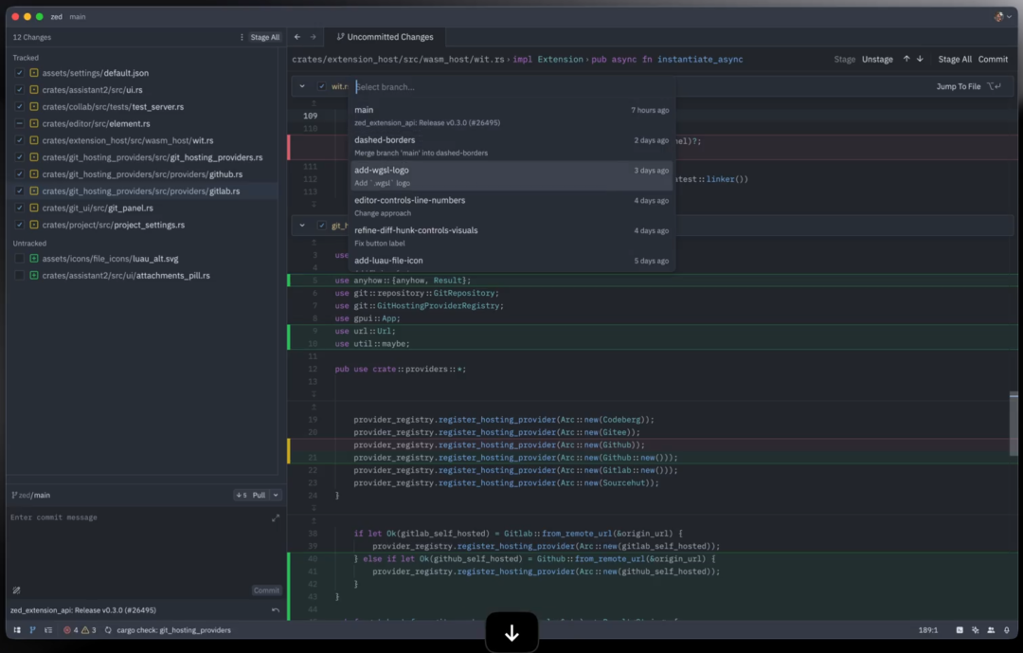Collapse the wit.rs file diff section

[x=302, y=86]
